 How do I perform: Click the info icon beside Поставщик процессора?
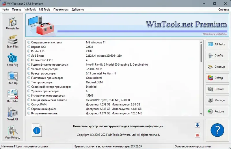tap(29, 78)
